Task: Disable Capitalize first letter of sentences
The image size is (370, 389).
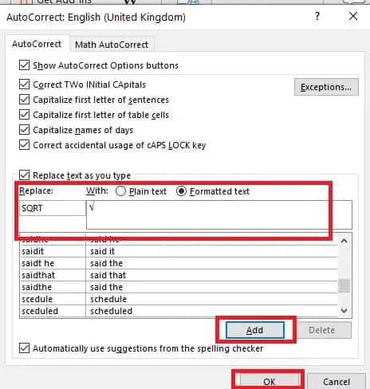Action: (24, 100)
